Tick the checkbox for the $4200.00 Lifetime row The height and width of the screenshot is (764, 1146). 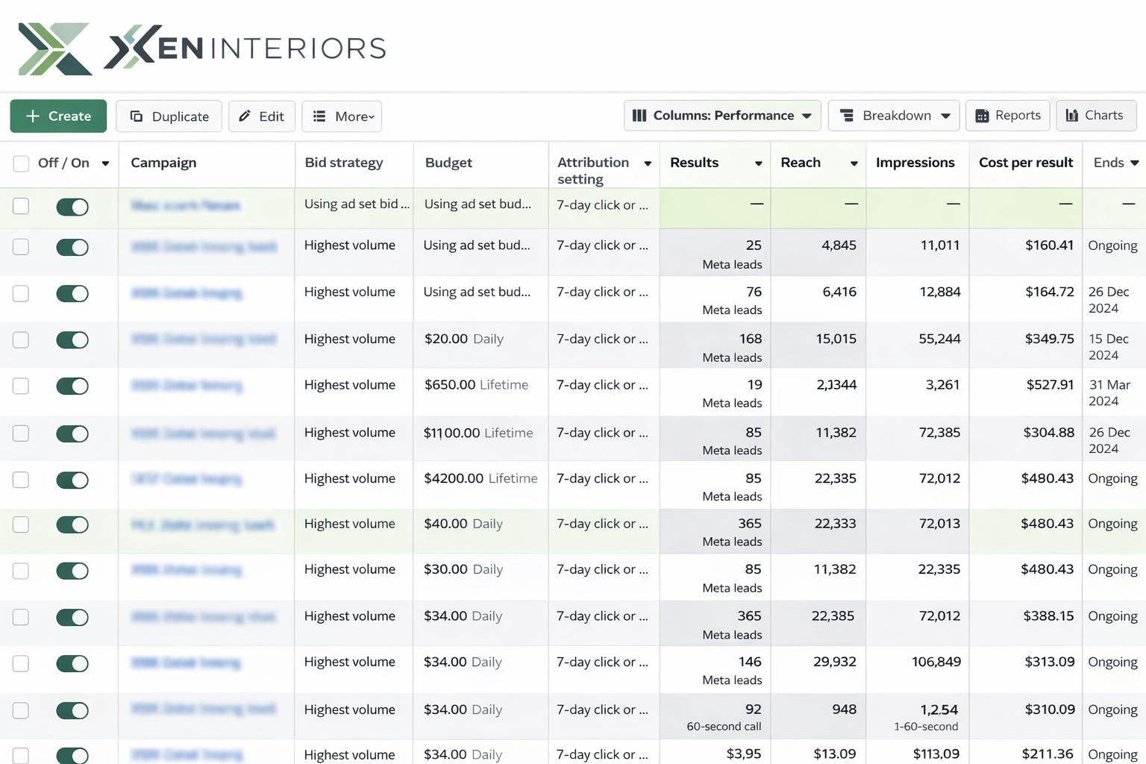pyautogui.click(x=21, y=480)
